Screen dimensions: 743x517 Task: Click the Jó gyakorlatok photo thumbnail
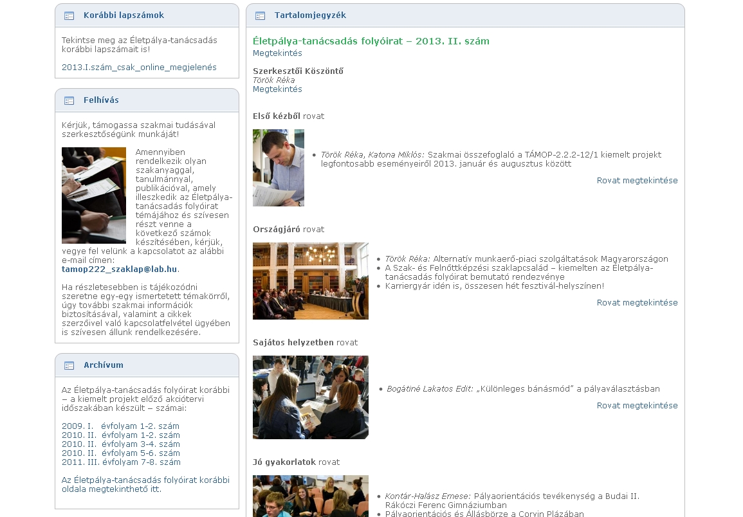click(310, 496)
